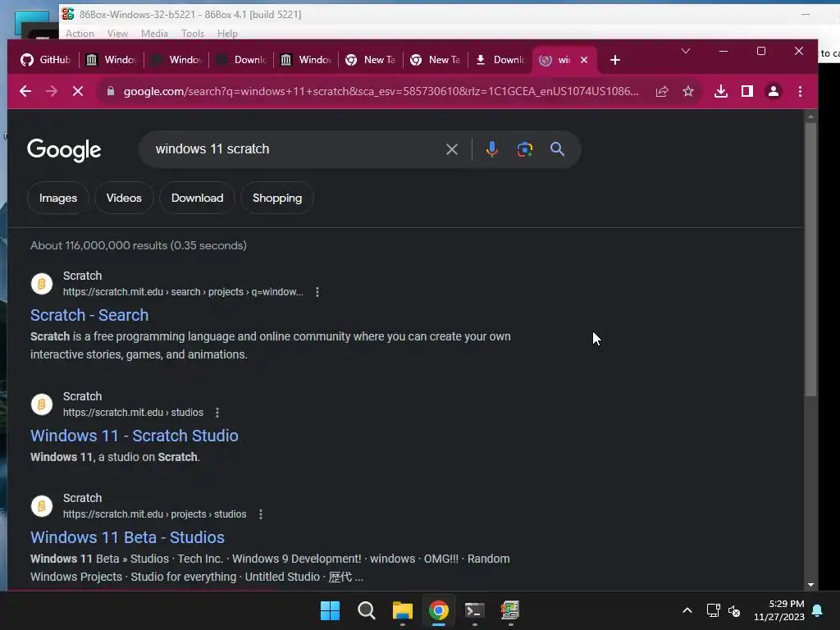Open Chrome three-dot menu
Viewport: 840px width, 630px height.
tap(800, 92)
